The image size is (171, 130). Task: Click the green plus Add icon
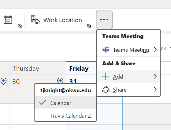pos(106,76)
